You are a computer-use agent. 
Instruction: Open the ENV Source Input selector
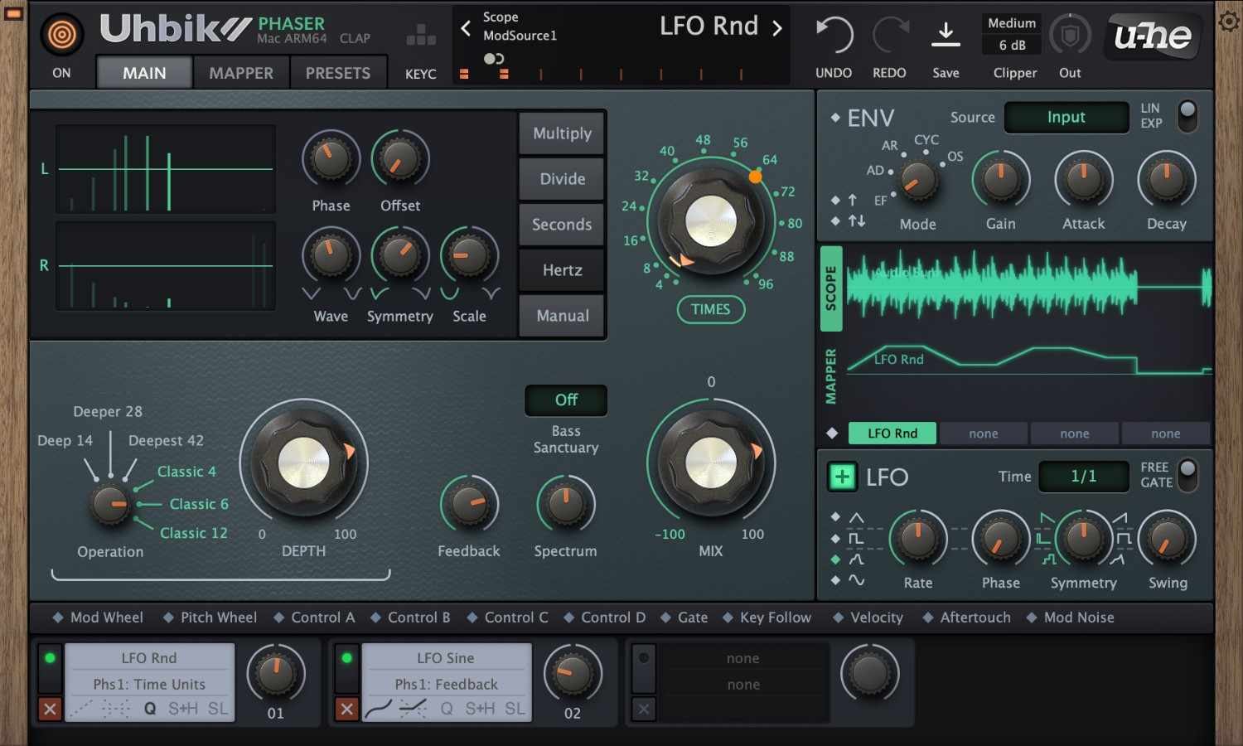point(1066,117)
